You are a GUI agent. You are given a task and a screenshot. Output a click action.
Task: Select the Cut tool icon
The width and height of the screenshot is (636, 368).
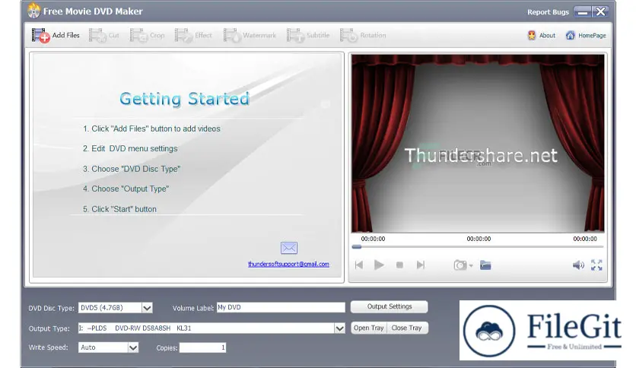click(97, 35)
